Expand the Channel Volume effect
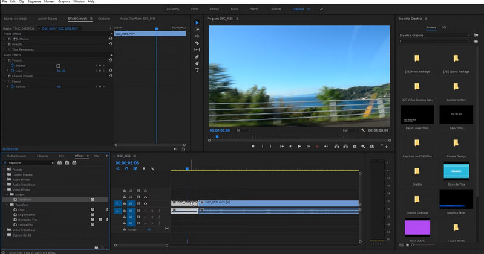484x254 pixels. 4,76
